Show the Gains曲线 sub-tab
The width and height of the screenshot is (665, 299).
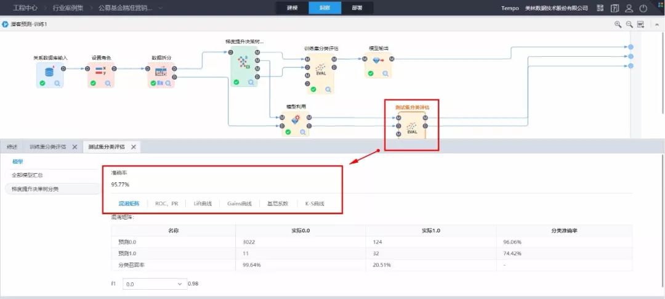[x=240, y=203]
